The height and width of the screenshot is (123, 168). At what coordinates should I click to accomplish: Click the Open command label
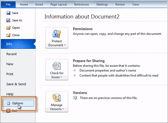click(x=16, y=28)
